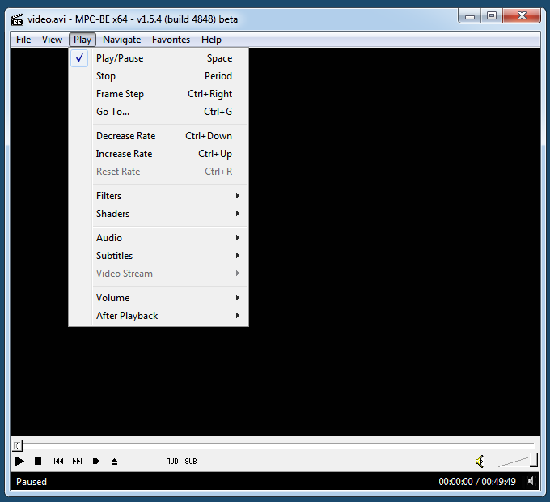Open the View menu
The image size is (550, 502).
pos(52,40)
